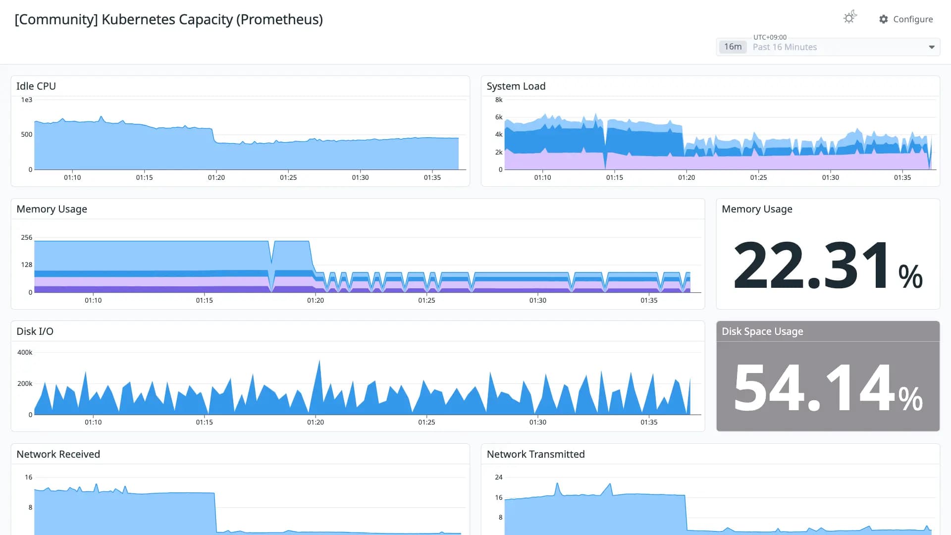Select the Network Received widget title
This screenshot has height=535, width=951.
click(58, 454)
